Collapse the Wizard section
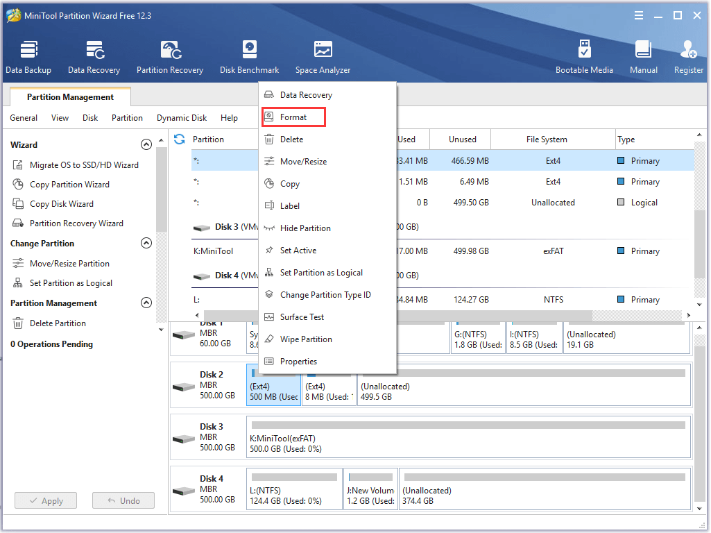Viewport: 711px width, 533px height. click(x=146, y=145)
